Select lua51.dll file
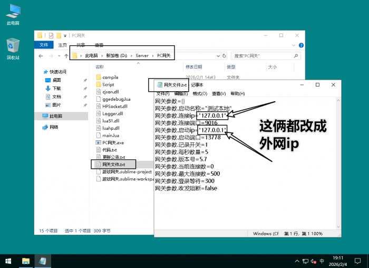Screen dimensions: 369x268 [x=108, y=121]
